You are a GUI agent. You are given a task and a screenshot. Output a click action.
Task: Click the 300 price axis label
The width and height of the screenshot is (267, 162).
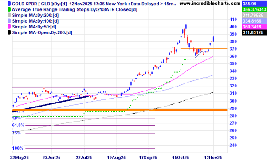click(233, 101)
